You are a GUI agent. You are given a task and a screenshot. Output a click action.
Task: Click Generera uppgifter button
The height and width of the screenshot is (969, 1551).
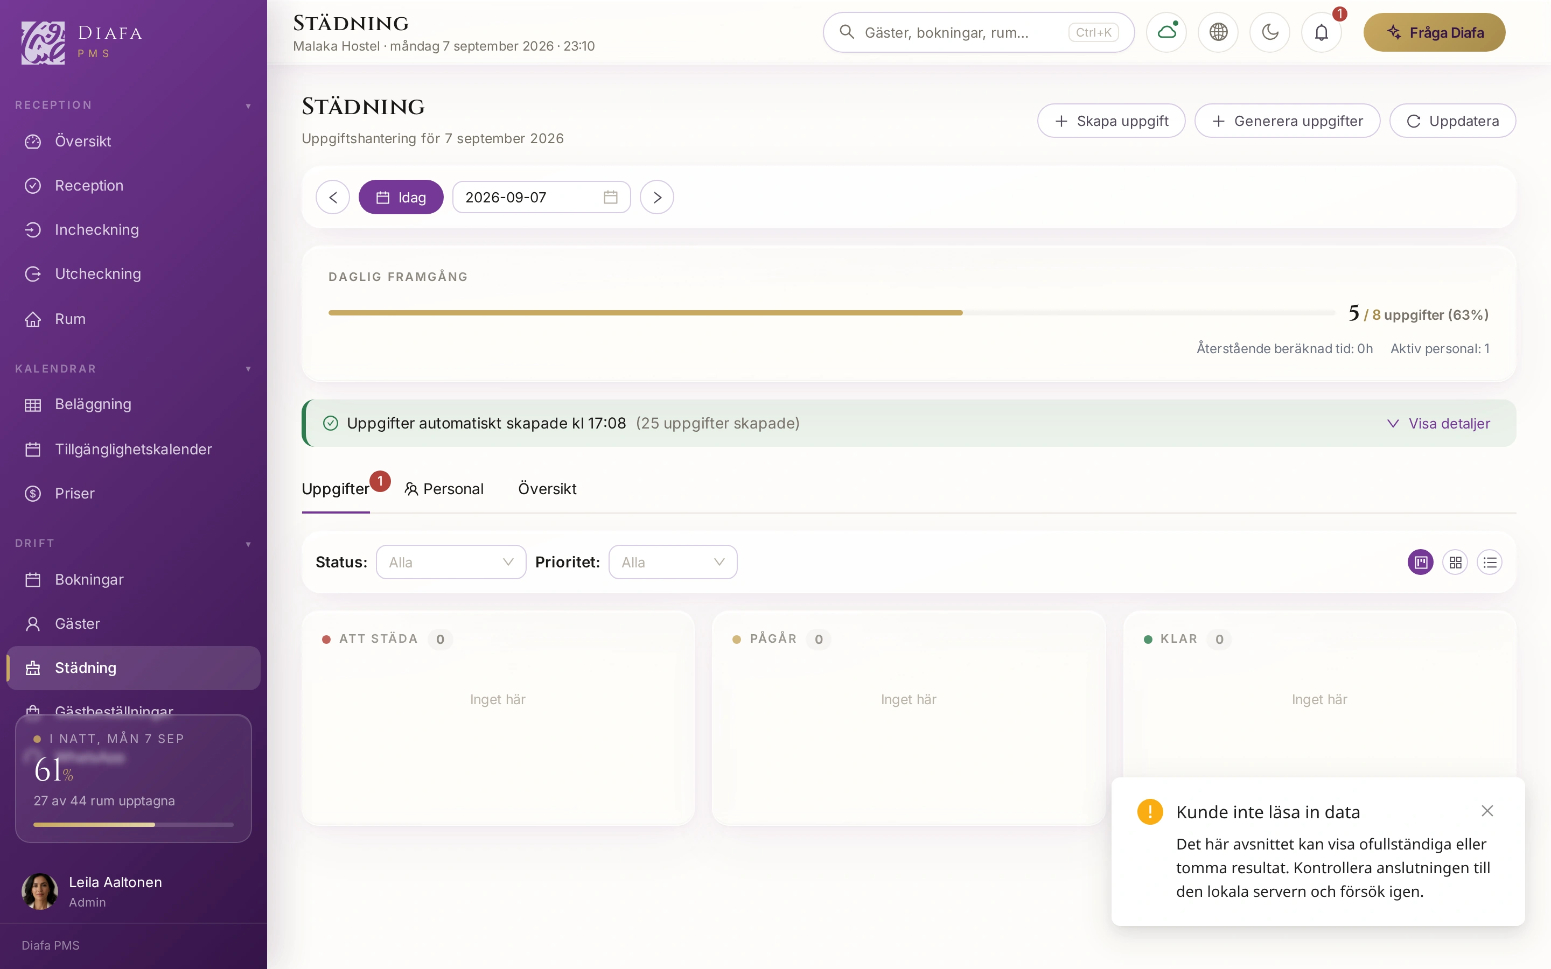point(1288,121)
